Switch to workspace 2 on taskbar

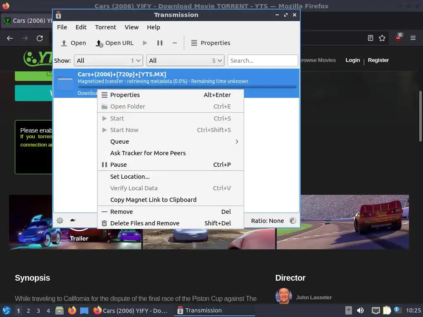29,311
